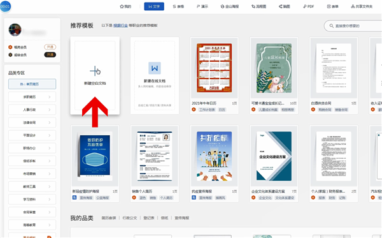
Task: Click the plus icon for new blank document
Action: pos(95,71)
